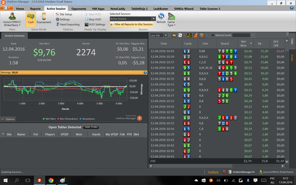Viewport: 296px width, 185px height.
Task: Open the TableNinja 2 tab
Action: (139, 9)
